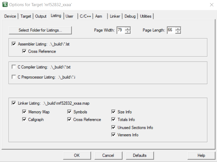Switch to the C/C++ tab

[85, 16]
